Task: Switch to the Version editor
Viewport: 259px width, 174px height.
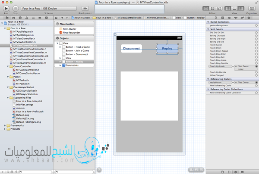Action: (219, 9)
